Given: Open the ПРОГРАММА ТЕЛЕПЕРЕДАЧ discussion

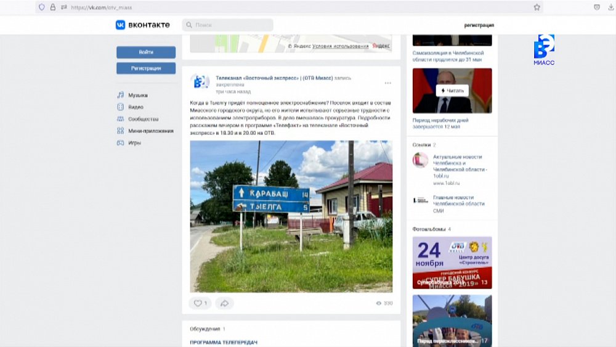Looking at the screenshot, I should [x=224, y=342].
